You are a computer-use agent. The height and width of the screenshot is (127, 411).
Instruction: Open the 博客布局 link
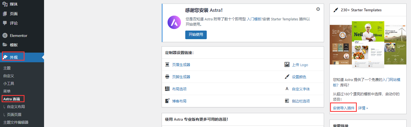pos(179,101)
